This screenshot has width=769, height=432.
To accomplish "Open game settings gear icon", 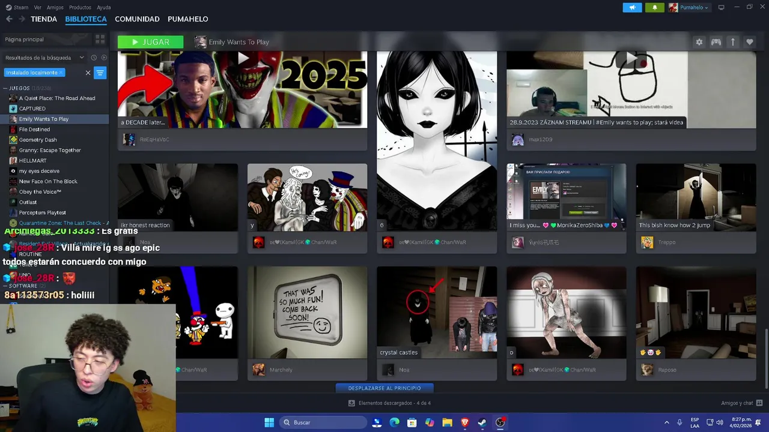I will pyautogui.click(x=699, y=42).
